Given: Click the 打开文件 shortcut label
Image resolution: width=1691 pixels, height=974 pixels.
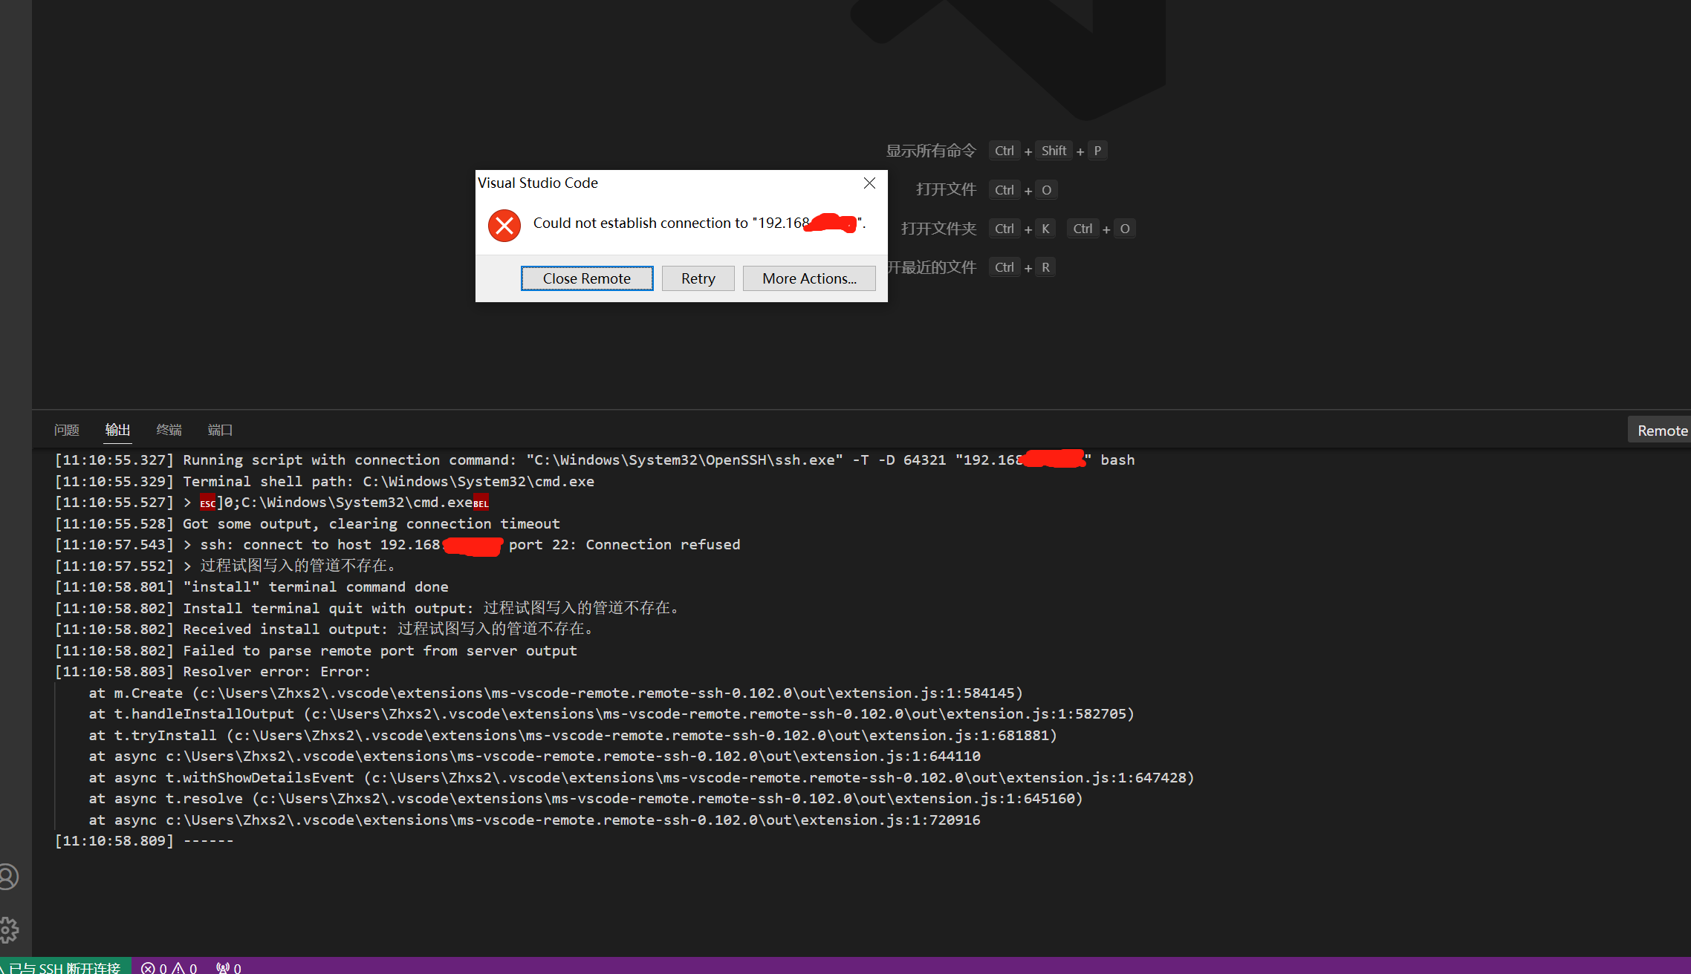Looking at the screenshot, I should [x=946, y=189].
